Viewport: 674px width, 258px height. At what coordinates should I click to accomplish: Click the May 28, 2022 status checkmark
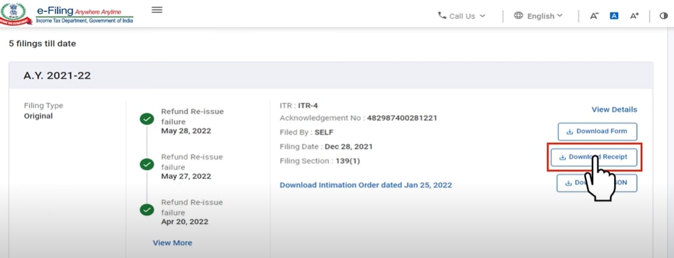(x=147, y=119)
